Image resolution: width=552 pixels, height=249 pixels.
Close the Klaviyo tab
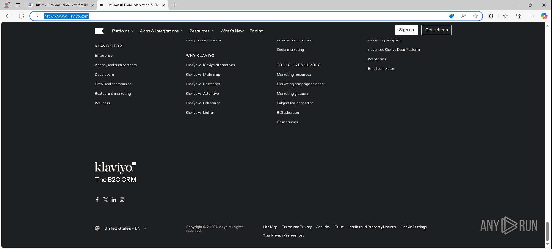[x=164, y=5]
